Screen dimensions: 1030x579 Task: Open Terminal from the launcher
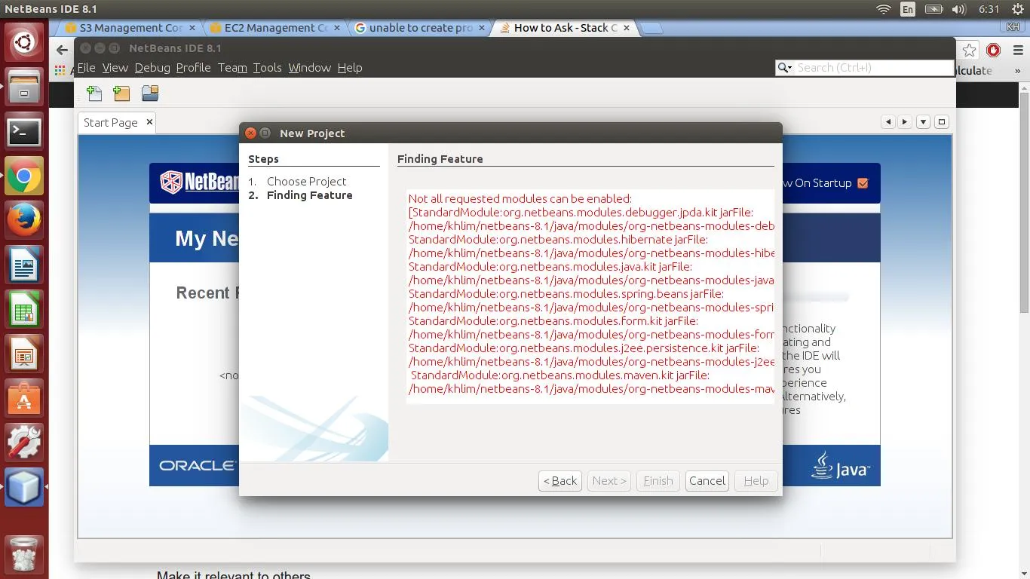point(24,132)
